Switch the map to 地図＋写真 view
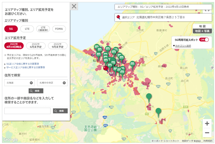The height and width of the screenshot is (144, 215). (202, 31)
